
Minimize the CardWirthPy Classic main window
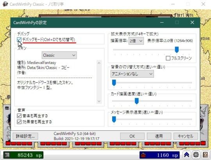[173, 4]
